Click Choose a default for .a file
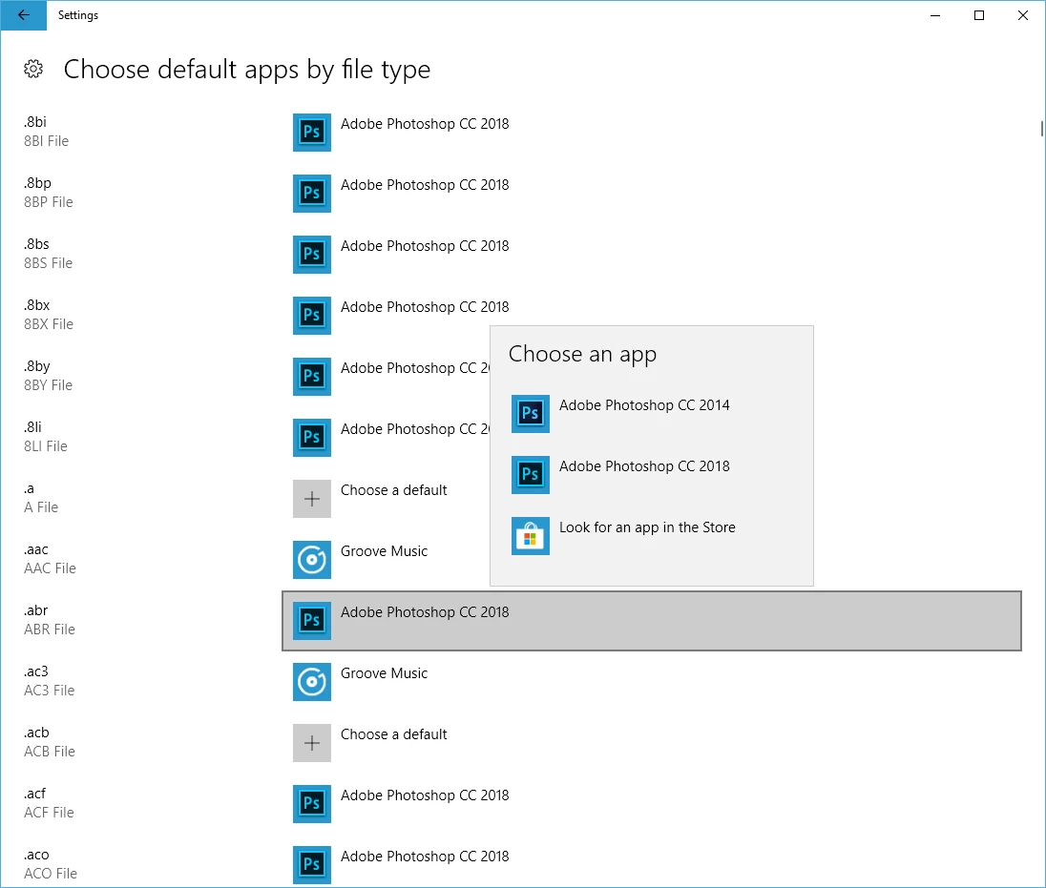1046x888 pixels. click(393, 490)
